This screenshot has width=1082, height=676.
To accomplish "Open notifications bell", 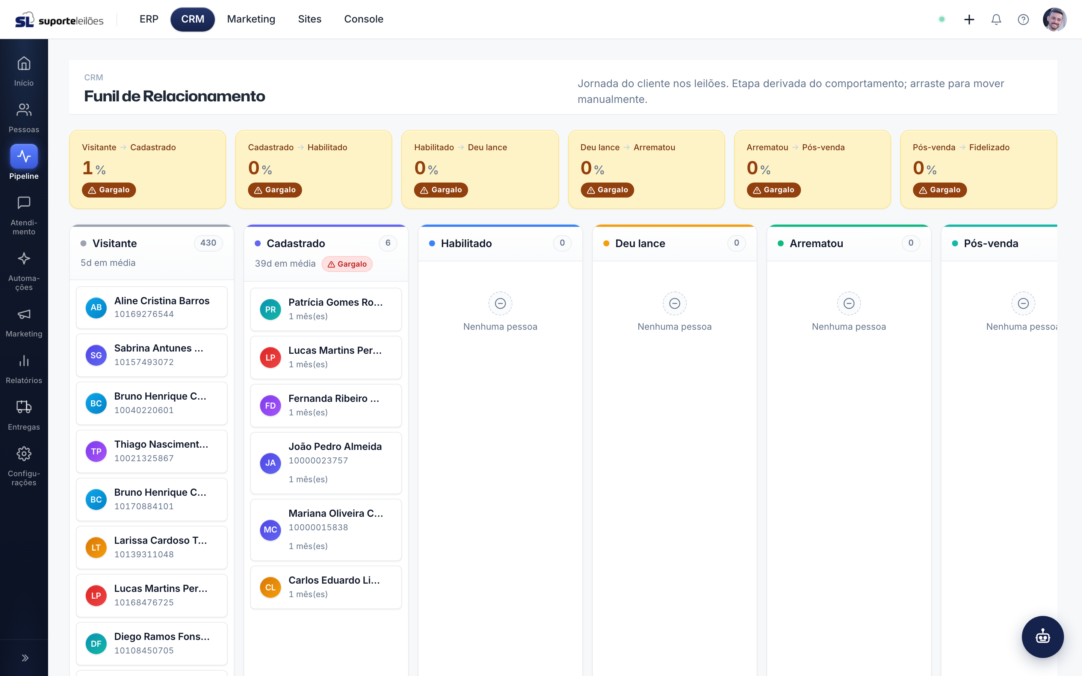I will coord(996,19).
